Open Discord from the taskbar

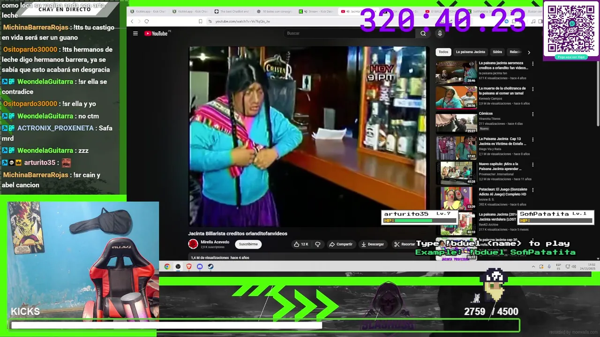pyautogui.click(x=200, y=266)
